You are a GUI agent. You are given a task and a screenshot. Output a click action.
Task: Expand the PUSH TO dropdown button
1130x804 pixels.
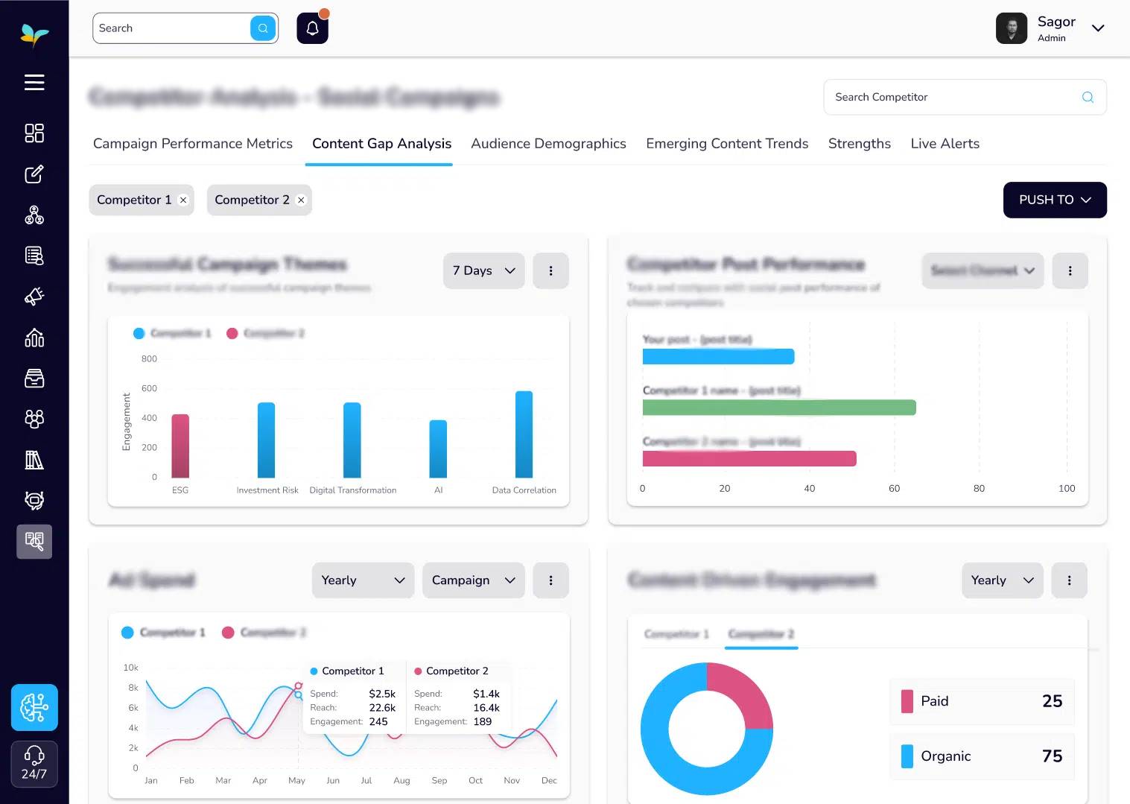(1054, 200)
